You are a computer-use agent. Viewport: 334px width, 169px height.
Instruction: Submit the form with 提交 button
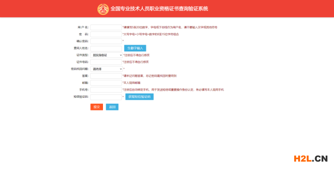tap(96, 107)
